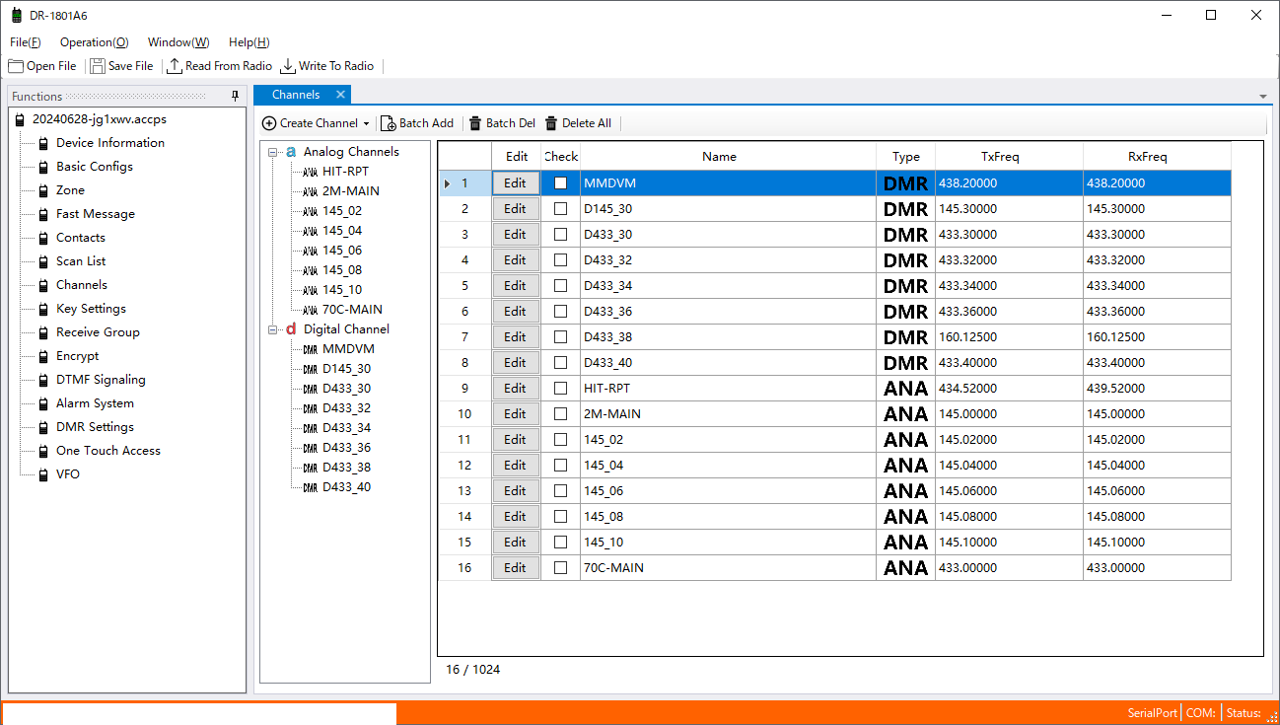Click the Open File toolbar icon

(16, 66)
